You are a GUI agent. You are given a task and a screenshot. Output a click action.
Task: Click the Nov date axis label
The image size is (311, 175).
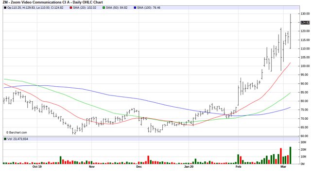coord(92,167)
